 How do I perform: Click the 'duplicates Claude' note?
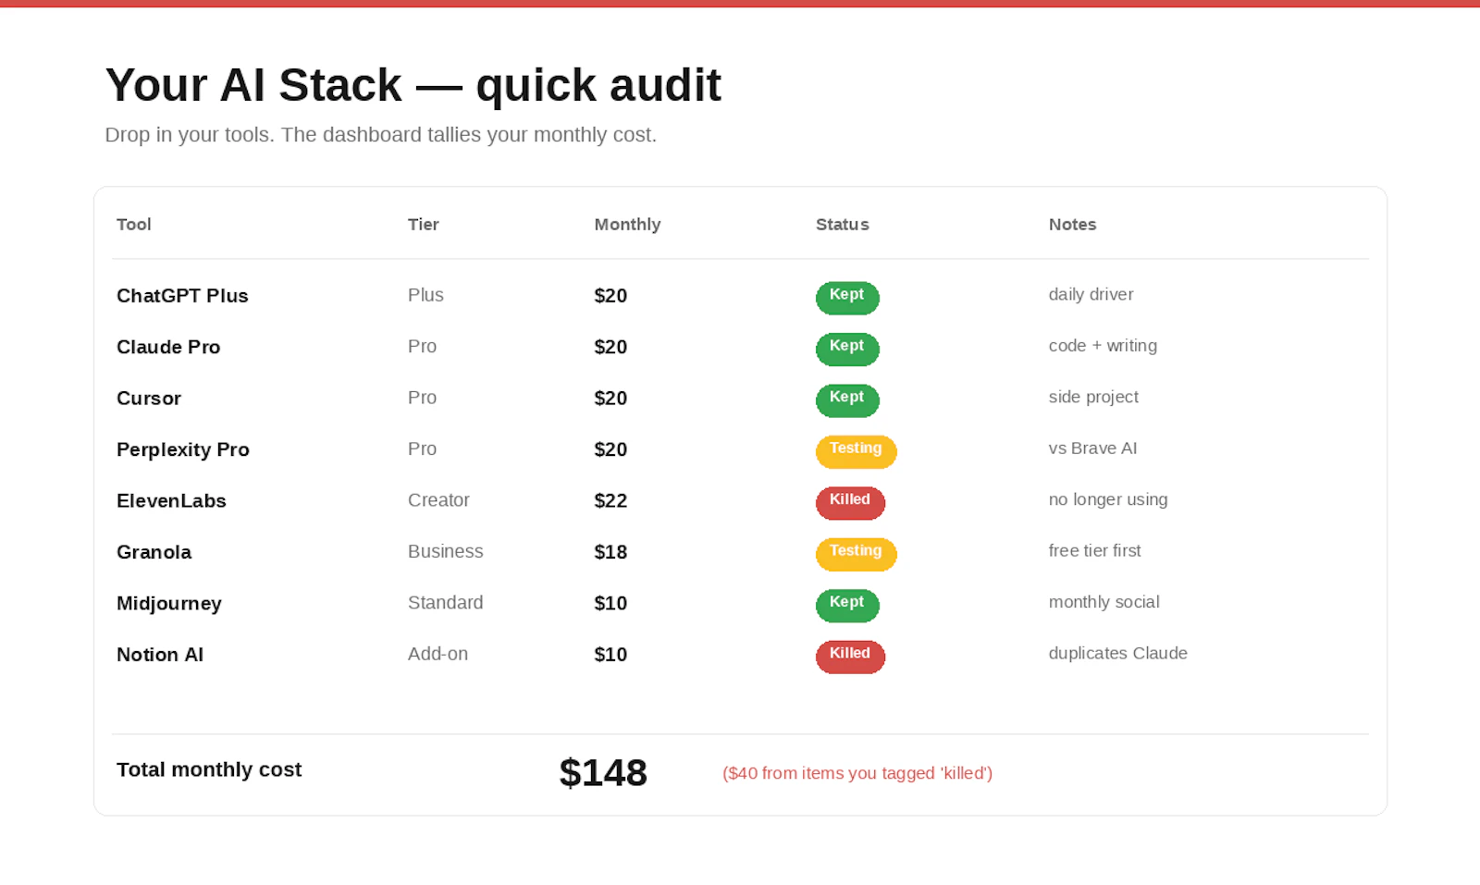(x=1117, y=653)
